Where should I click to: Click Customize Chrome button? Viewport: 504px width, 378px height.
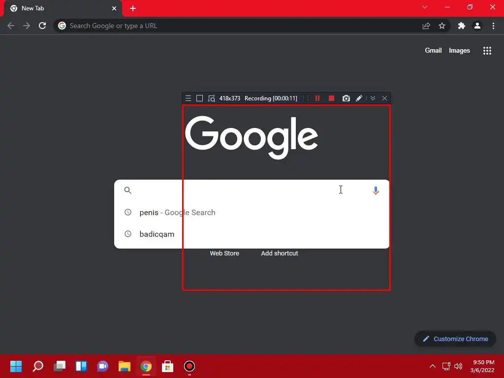tap(455, 339)
